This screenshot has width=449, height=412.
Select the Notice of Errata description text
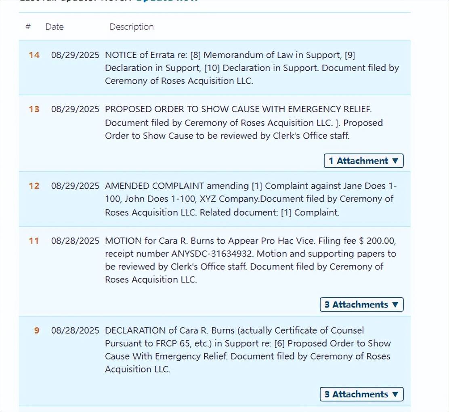tap(252, 68)
